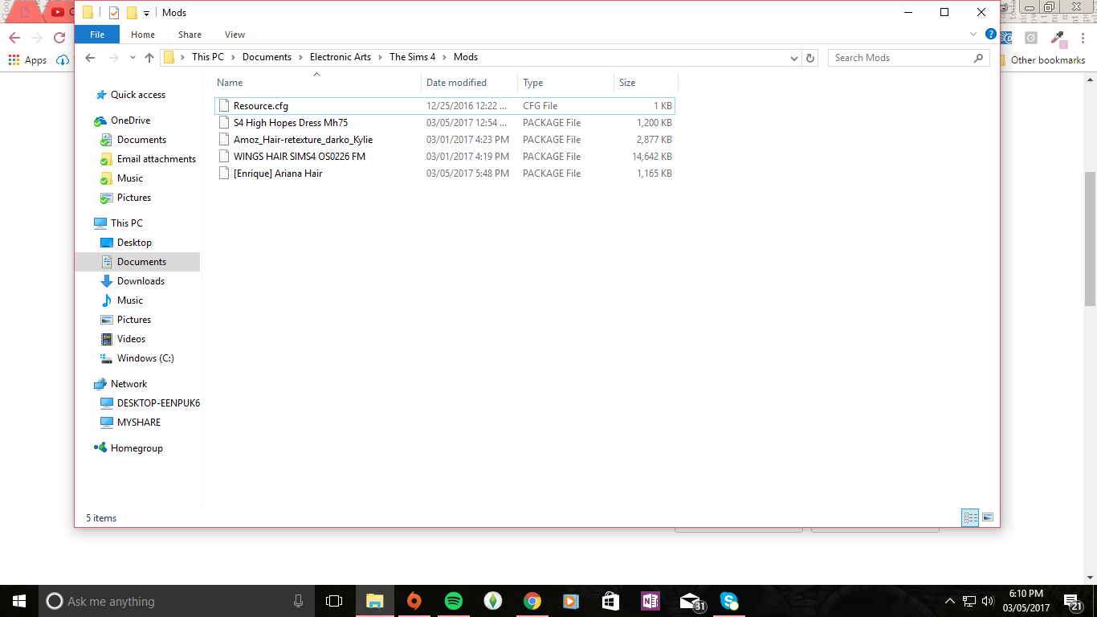Expand the ribbon with the chevron
1097x617 pixels.
[x=973, y=35]
